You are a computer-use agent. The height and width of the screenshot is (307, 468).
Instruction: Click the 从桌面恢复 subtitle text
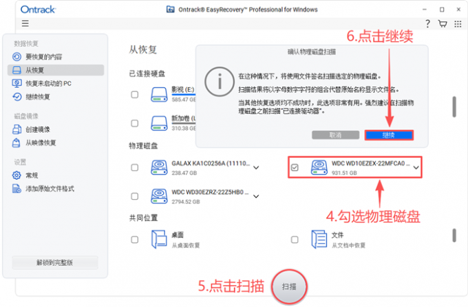pos(186,246)
